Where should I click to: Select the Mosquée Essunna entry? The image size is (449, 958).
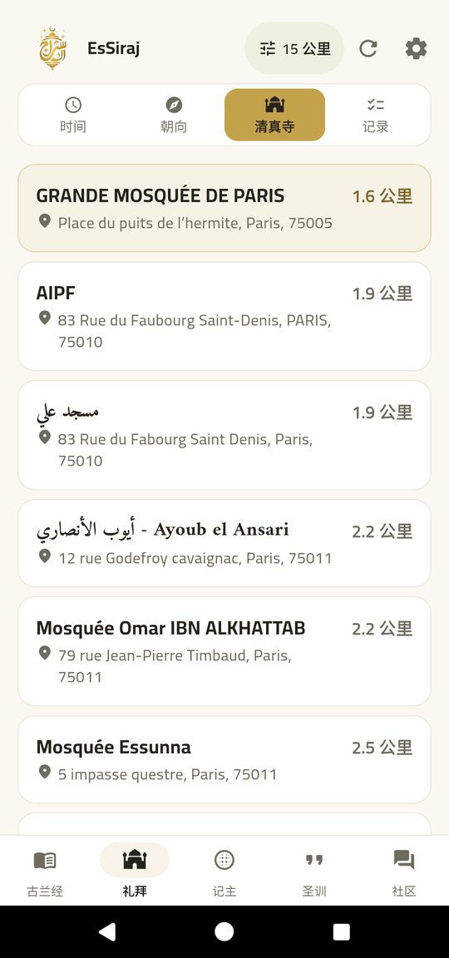(224, 759)
